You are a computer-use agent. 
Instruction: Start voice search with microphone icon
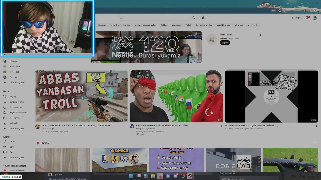pos(203,18)
